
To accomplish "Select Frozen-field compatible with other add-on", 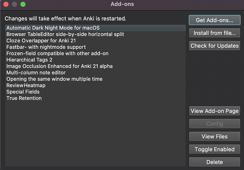I will [x=95, y=53].
